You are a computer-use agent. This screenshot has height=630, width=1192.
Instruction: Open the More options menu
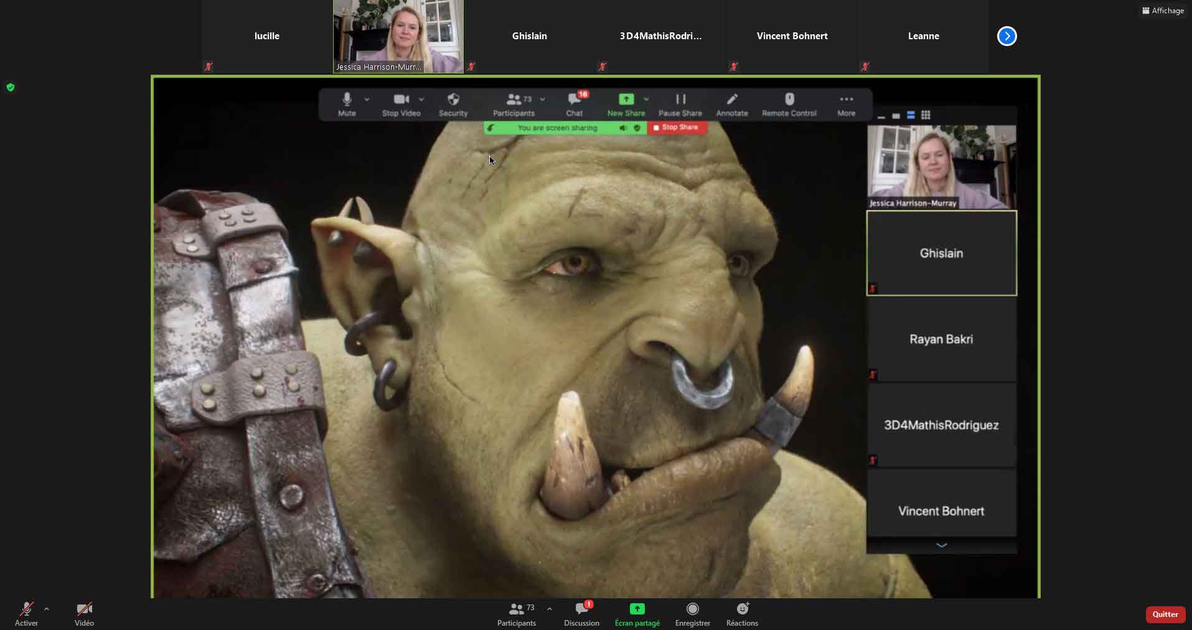[846, 104]
